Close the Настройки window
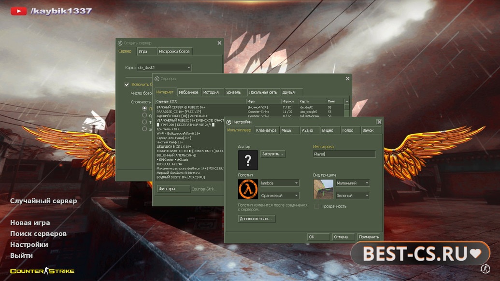500x281 pixels. coord(379,122)
